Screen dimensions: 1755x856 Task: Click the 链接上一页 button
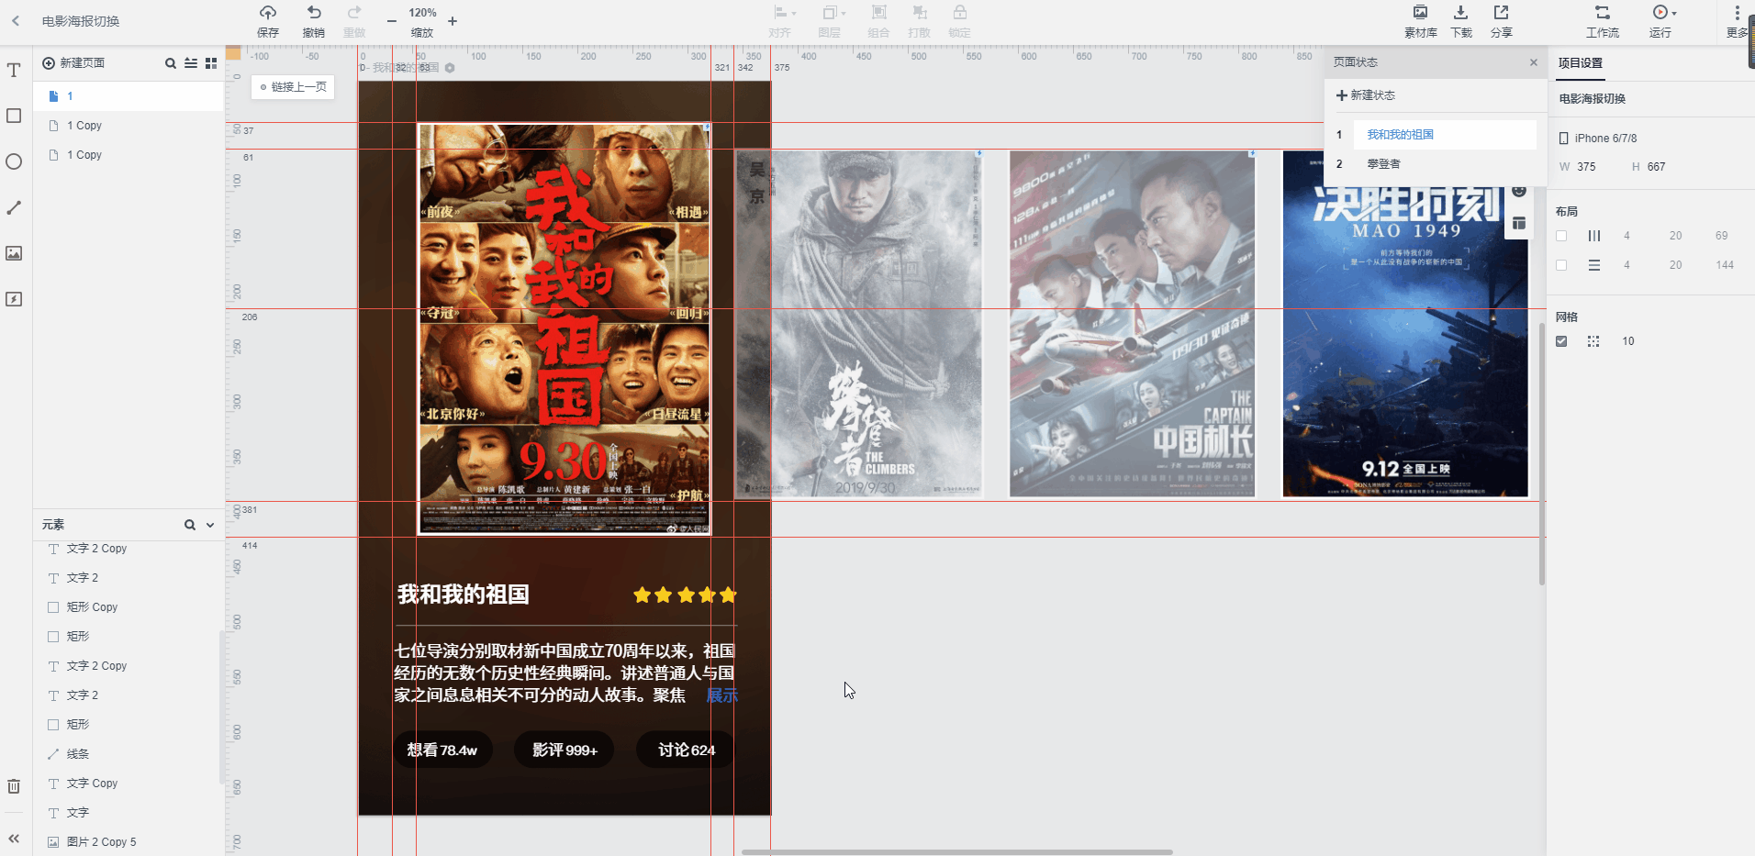point(293,87)
